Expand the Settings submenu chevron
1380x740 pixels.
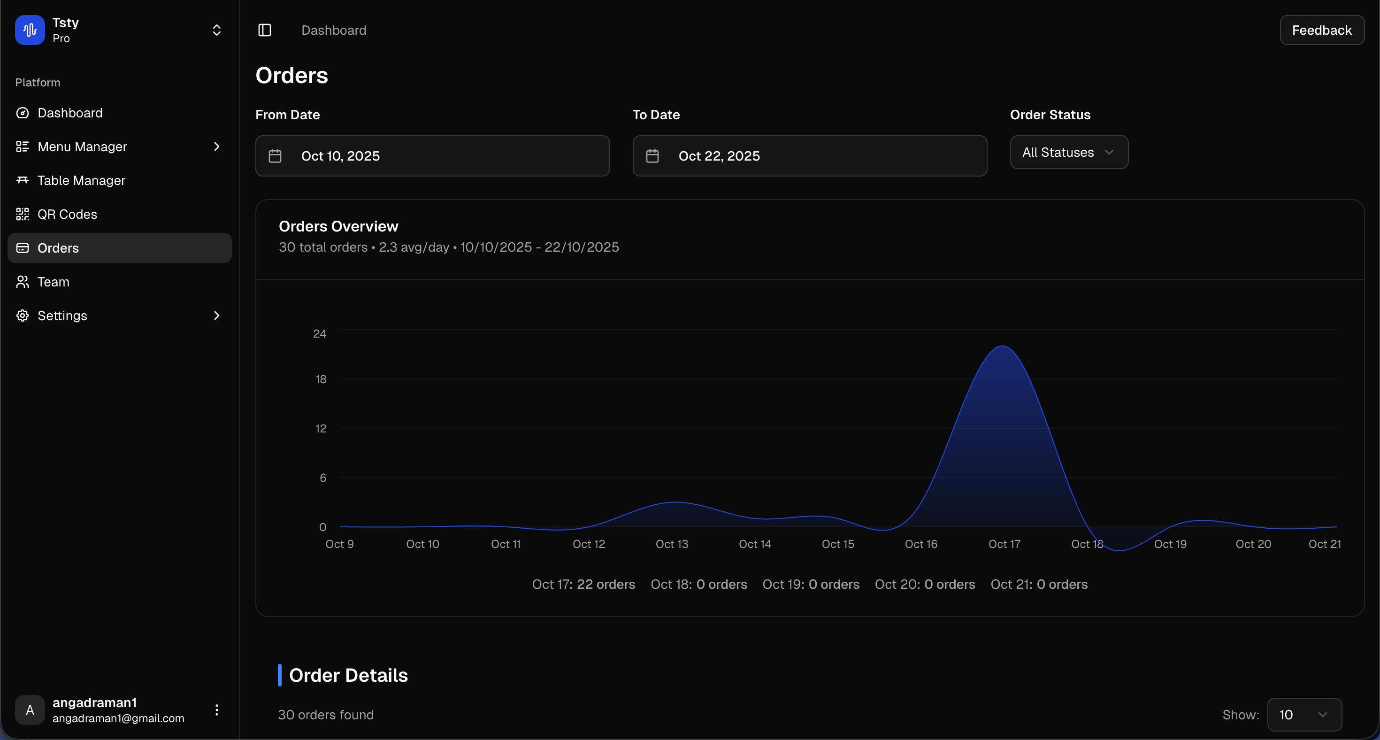(216, 316)
